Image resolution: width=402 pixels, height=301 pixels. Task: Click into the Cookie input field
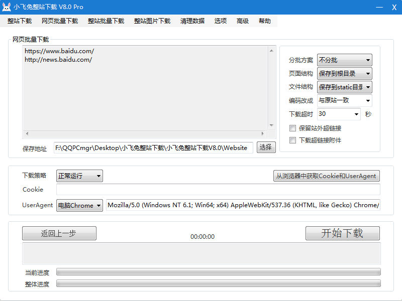(x=218, y=190)
